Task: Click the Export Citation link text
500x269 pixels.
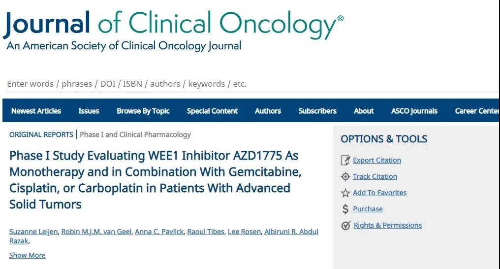Action: [x=376, y=161]
